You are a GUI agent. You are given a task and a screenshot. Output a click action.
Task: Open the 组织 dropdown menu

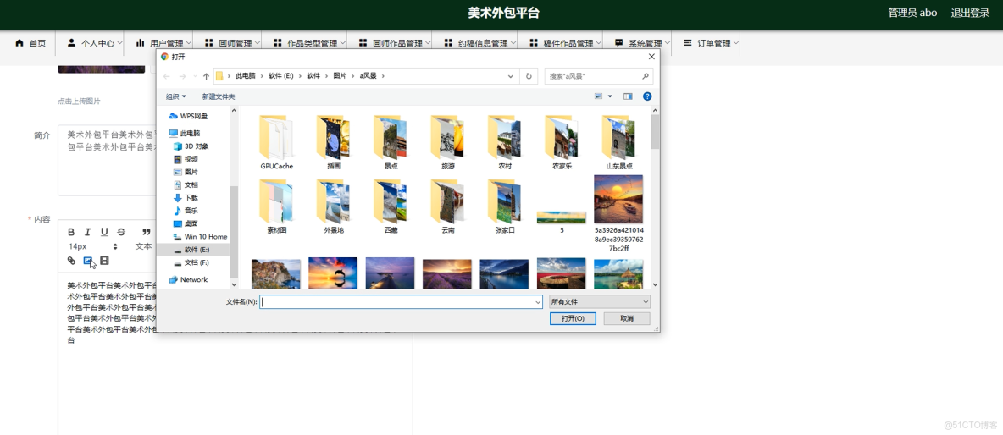tap(176, 96)
